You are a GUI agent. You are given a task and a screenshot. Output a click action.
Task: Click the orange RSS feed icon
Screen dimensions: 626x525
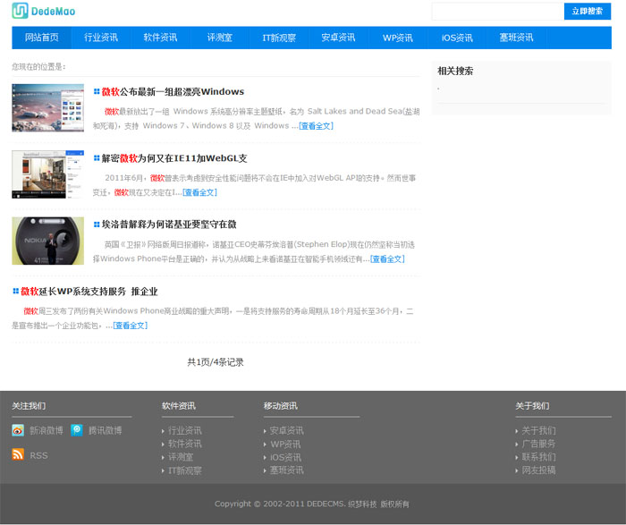pos(18,454)
